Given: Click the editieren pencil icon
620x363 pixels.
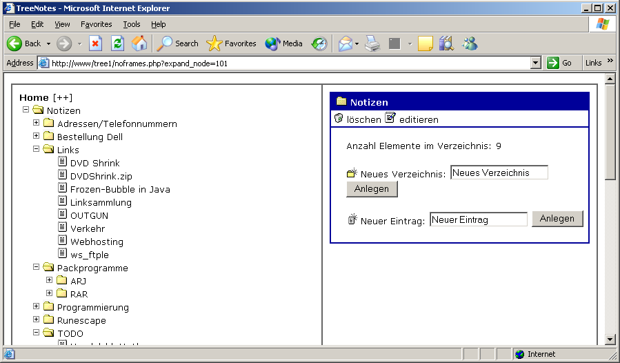Looking at the screenshot, I should [390, 117].
